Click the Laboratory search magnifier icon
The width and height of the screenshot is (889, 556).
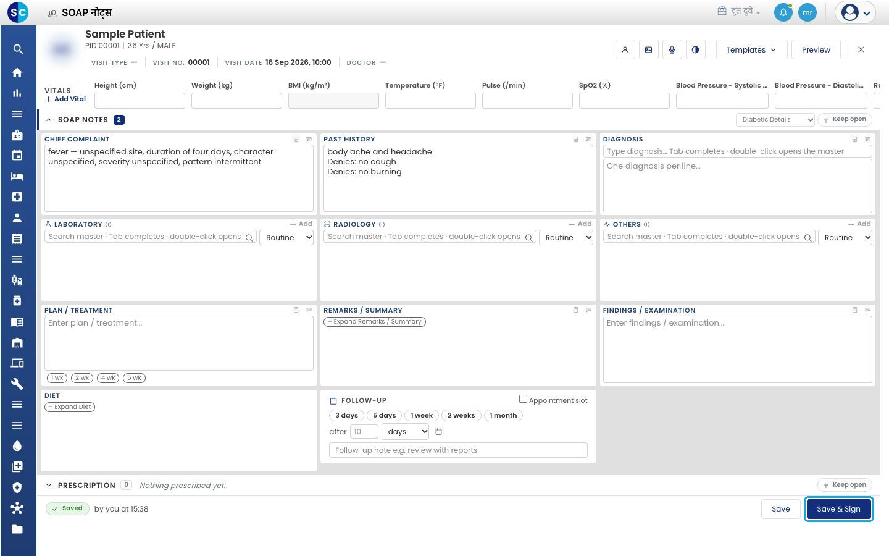[249, 238]
